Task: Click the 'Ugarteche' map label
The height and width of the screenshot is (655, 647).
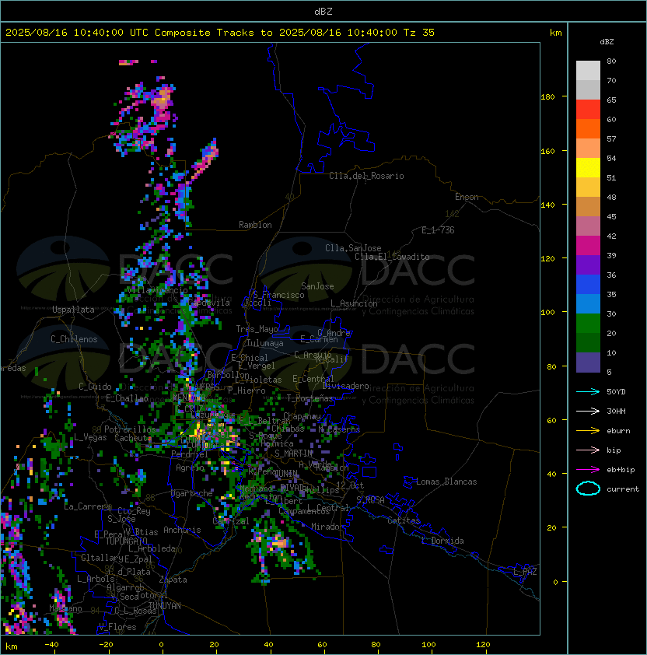Action: coord(192,493)
